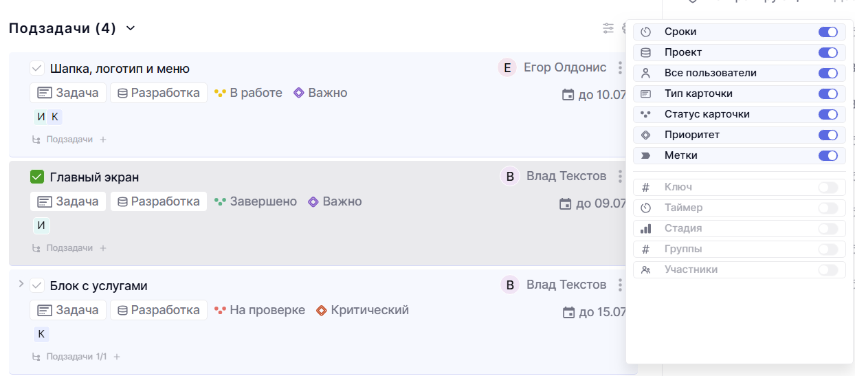Image resolution: width=855 pixels, height=376 pixels.
Task: Open the filter sliders icon above subtasks
Action: [x=608, y=28]
